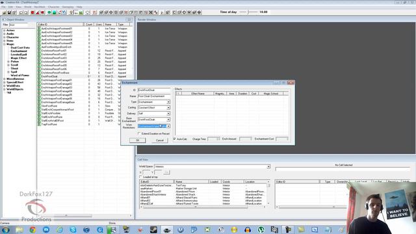The width and height of the screenshot is (416, 234).
Task: Select the AbandonedPrison01 cell row
Action: (203, 192)
